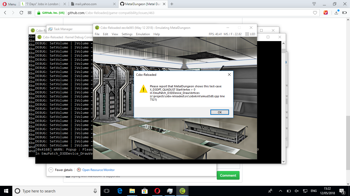Open Task View from the taskbar
The width and height of the screenshot is (350, 196).
[107, 191]
